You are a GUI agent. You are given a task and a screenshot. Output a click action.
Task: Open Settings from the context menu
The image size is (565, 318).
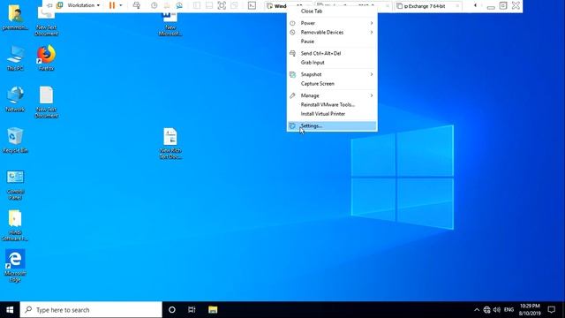coord(332,125)
